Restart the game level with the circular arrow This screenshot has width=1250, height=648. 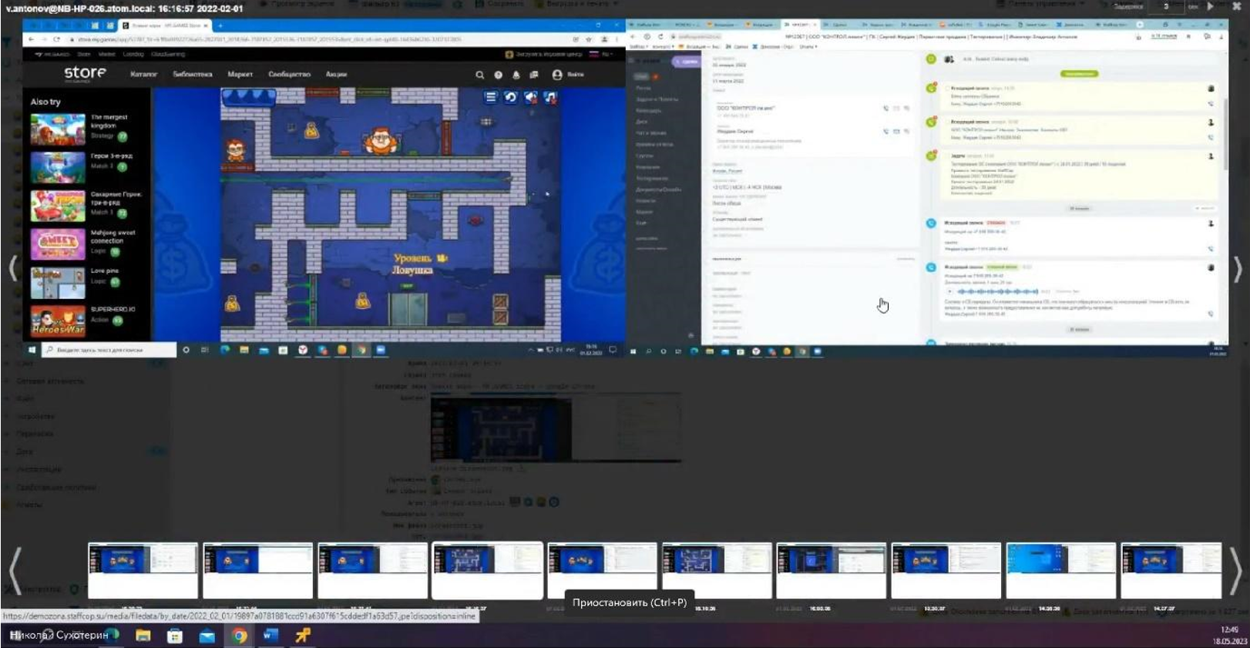[511, 97]
